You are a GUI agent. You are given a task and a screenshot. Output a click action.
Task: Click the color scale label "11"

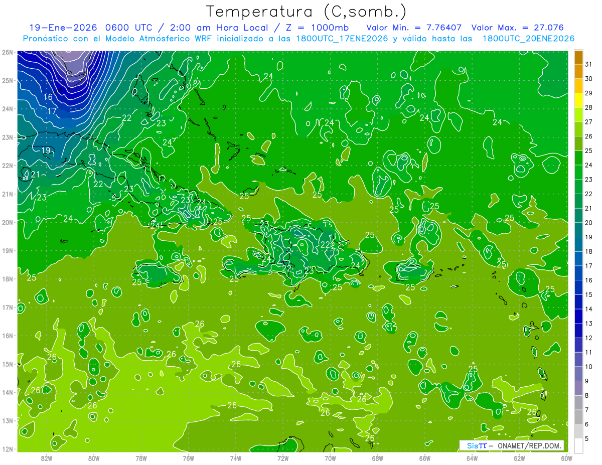[589, 352]
